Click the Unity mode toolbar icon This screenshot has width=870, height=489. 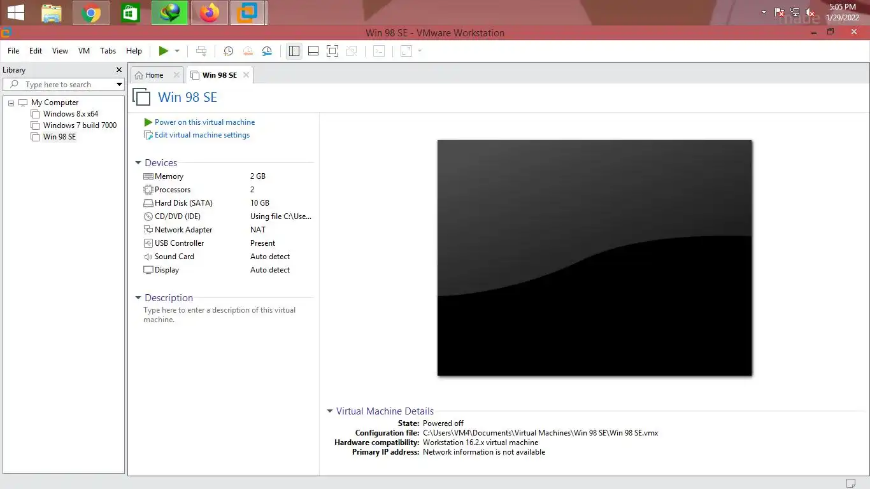click(x=352, y=51)
